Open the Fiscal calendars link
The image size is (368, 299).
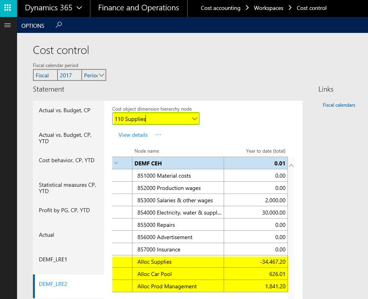[x=339, y=105]
